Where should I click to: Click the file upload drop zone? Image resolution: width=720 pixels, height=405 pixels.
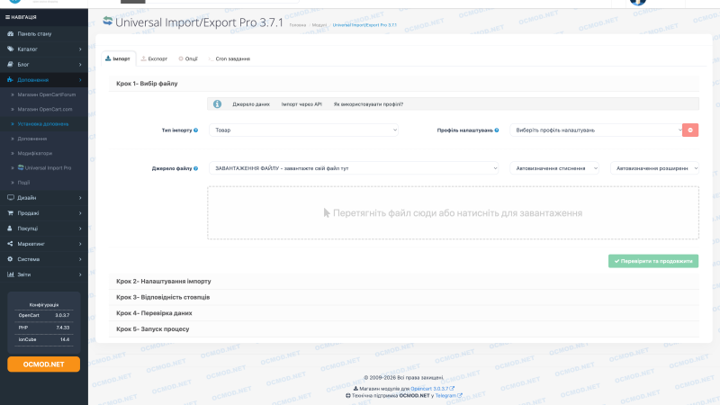click(x=453, y=212)
